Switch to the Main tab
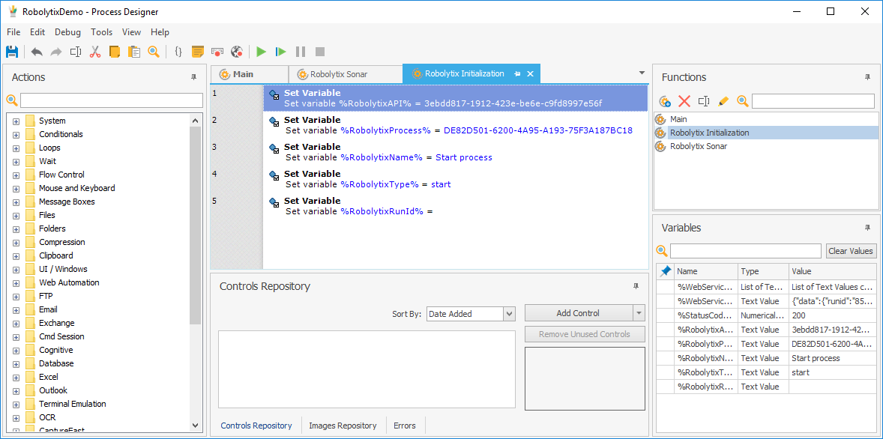Screen dimensions: 883x439 click(250, 73)
